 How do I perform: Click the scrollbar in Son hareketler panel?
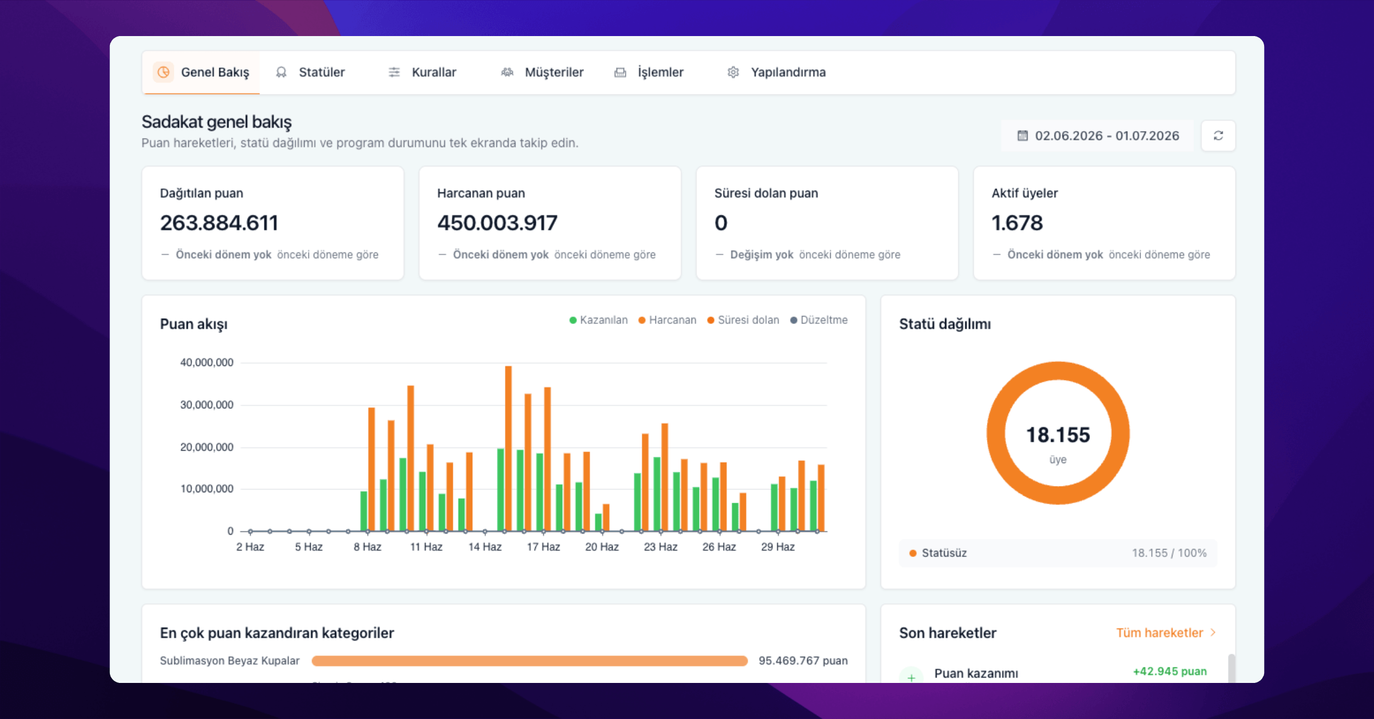pyautogui.click(x=1231, y=667)
